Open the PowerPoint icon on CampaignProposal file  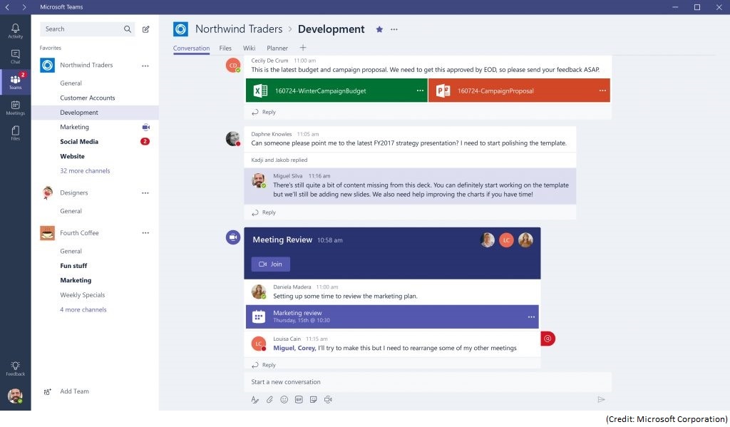443,91
